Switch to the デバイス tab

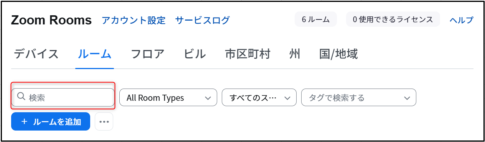36,54
